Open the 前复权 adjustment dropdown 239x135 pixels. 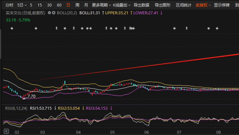coord(203,5)
